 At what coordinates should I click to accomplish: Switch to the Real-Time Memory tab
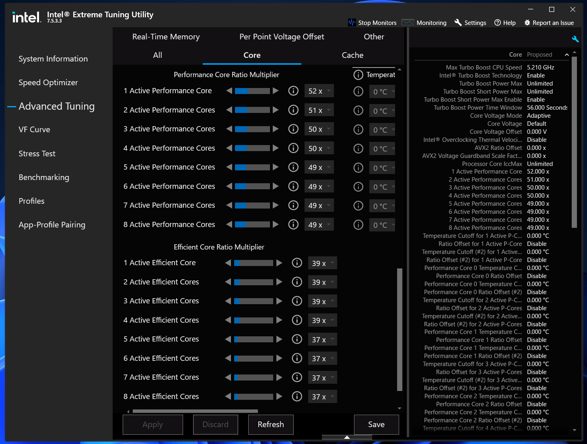pos(166,37)
